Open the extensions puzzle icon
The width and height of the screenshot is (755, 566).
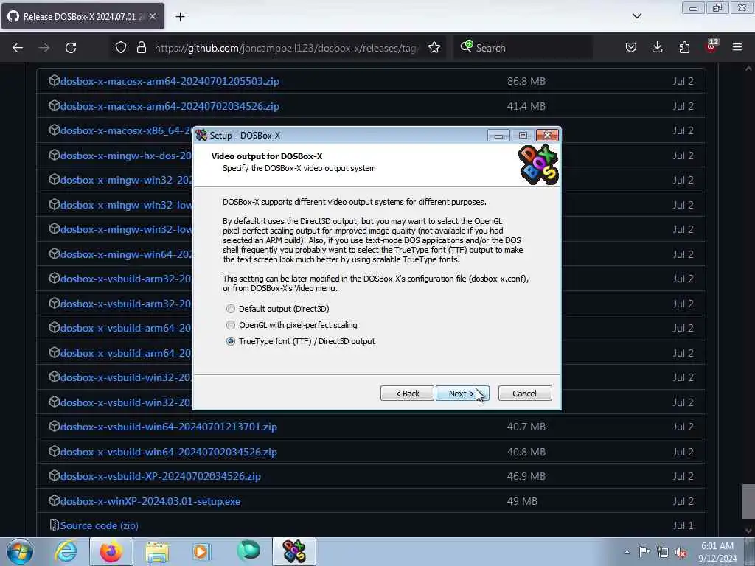tap(684, 48)
